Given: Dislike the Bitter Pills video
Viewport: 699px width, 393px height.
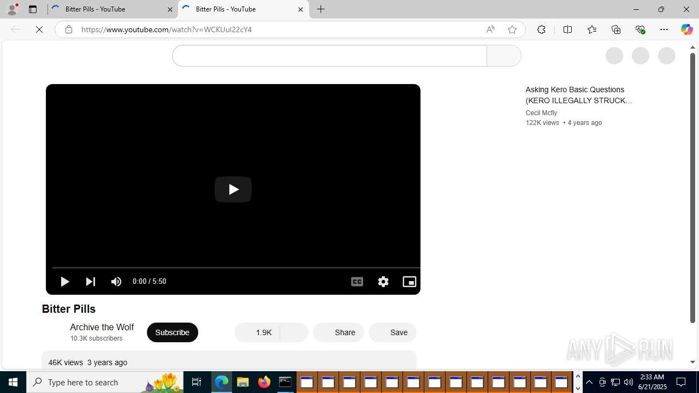Looking at the screenshot, I should tap(294, 332).
